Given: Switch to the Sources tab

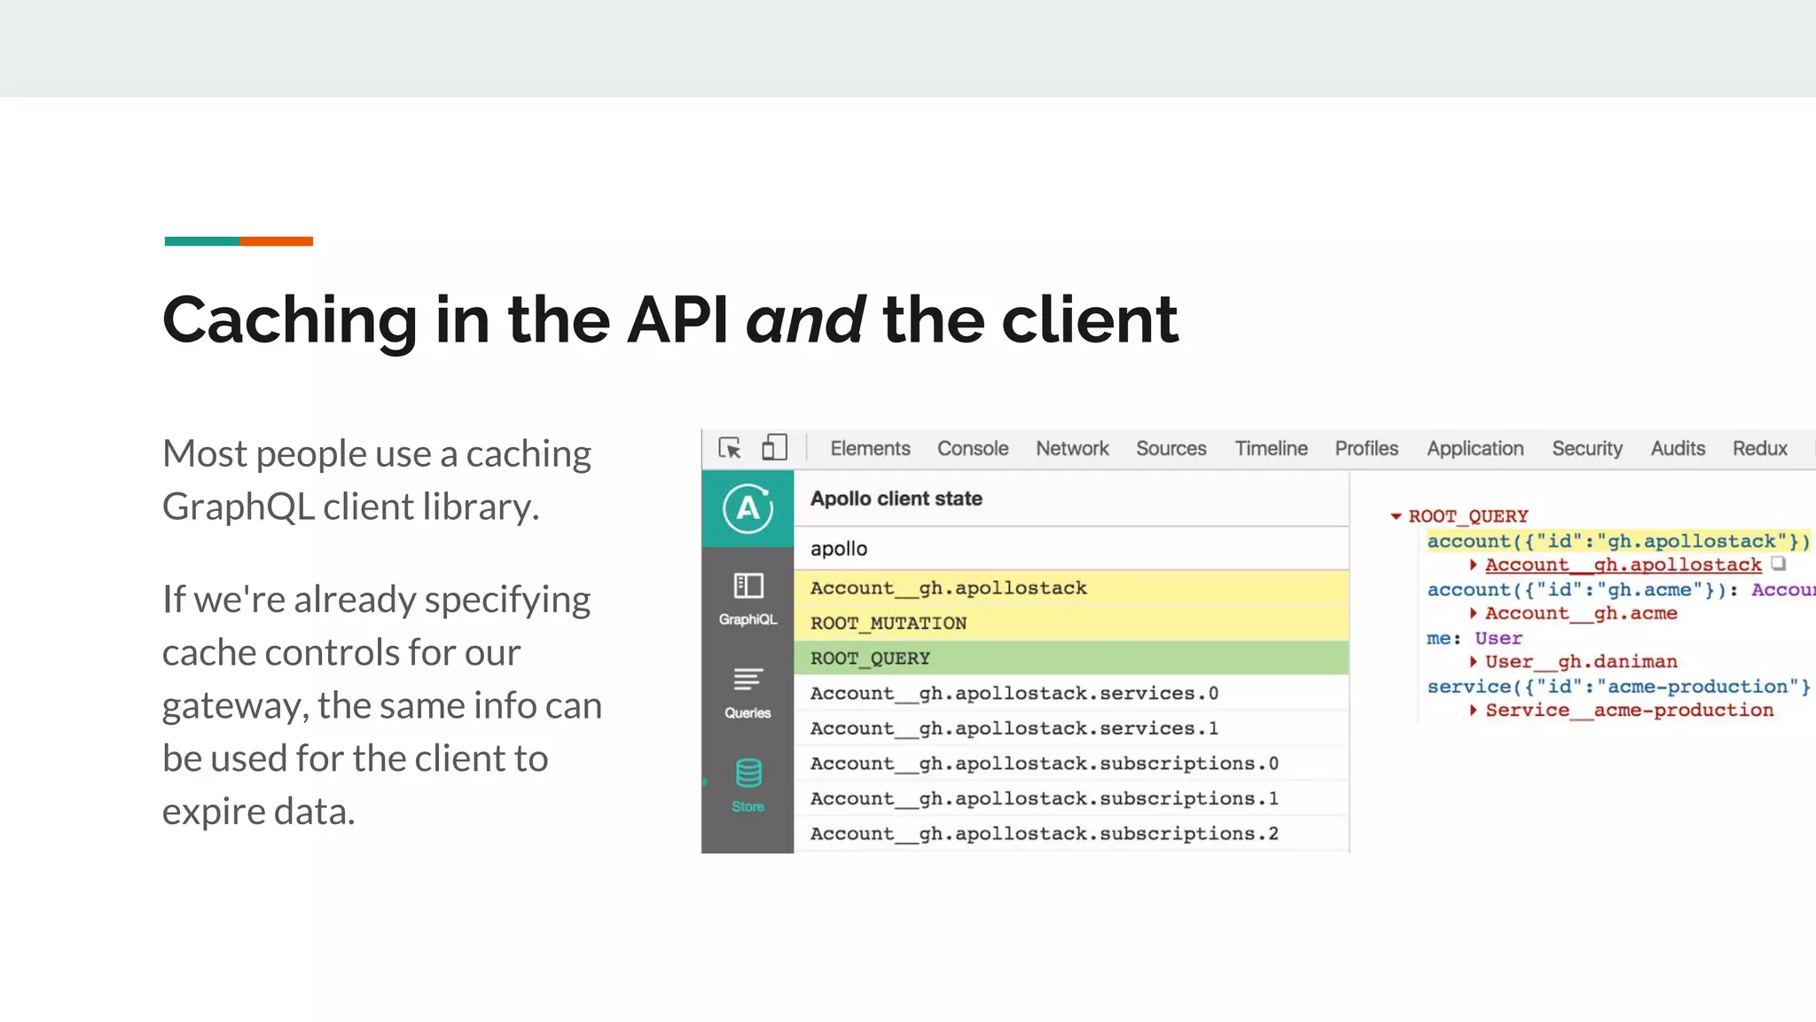Looking at the screenshot, I should coord(1171,448).
